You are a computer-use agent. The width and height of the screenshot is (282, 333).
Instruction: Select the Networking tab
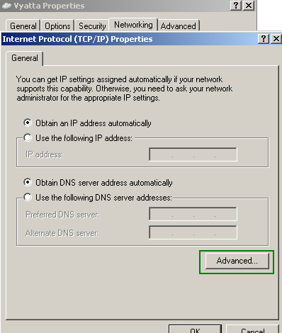point(133,25)
